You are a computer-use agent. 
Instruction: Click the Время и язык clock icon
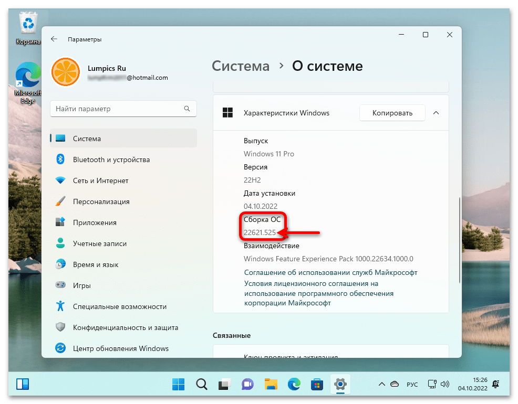coord(60,264)
